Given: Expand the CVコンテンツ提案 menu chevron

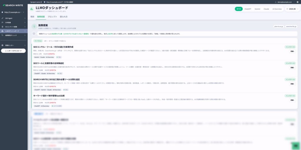Looking at the screenshot, I should (25, 27).
